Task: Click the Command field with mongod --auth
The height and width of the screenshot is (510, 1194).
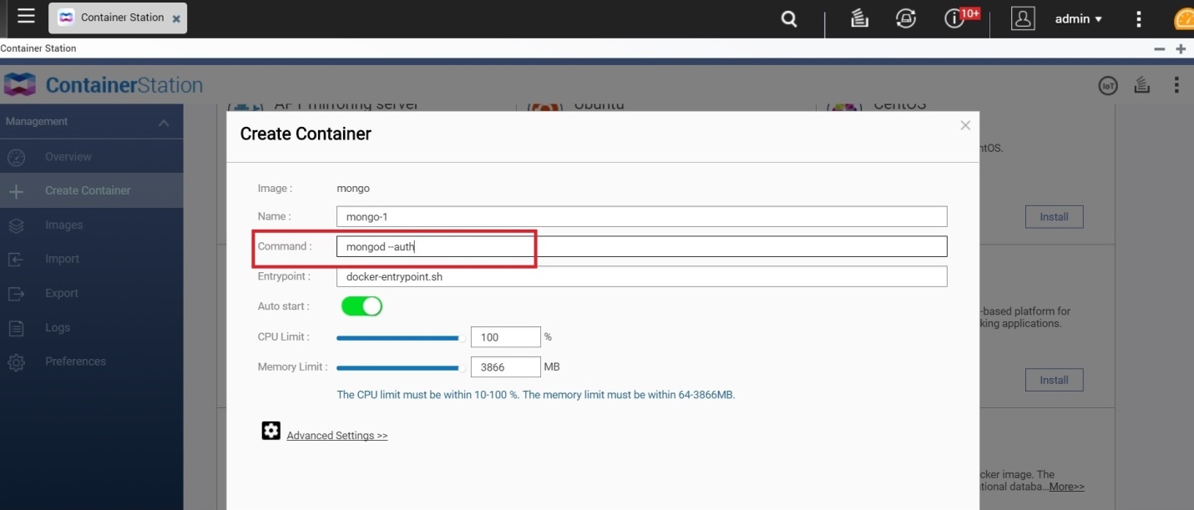Action: coord(641,246)
